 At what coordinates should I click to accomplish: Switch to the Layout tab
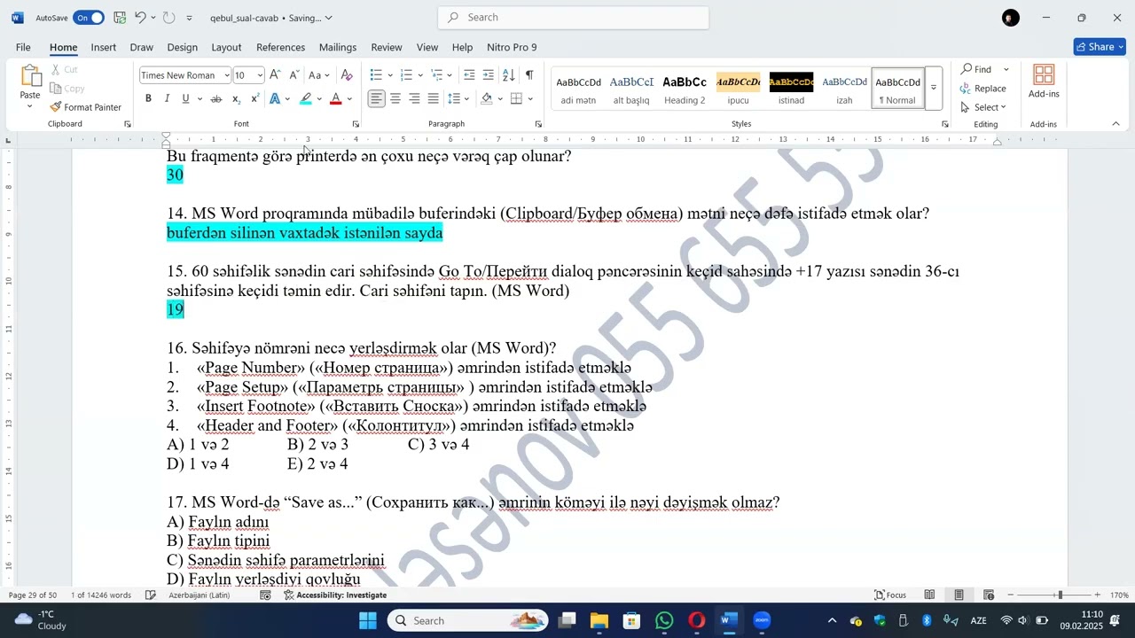(x=226, y=47)
